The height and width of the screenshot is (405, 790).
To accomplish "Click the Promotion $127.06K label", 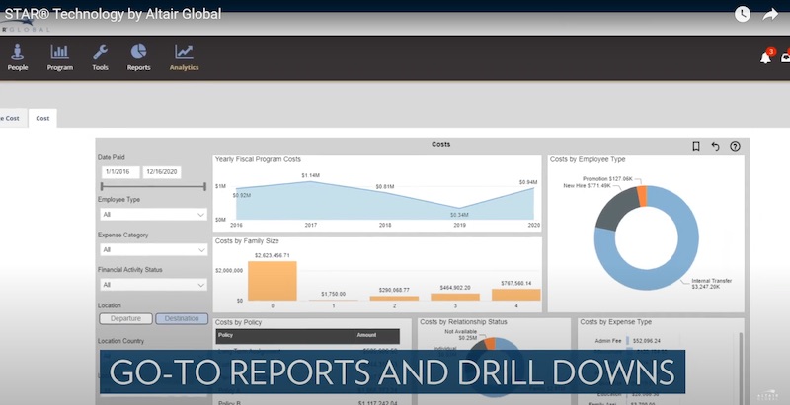I will 607,179.
